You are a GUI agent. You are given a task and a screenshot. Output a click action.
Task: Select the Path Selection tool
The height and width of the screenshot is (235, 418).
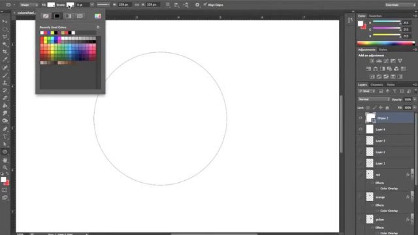point(5,144)
